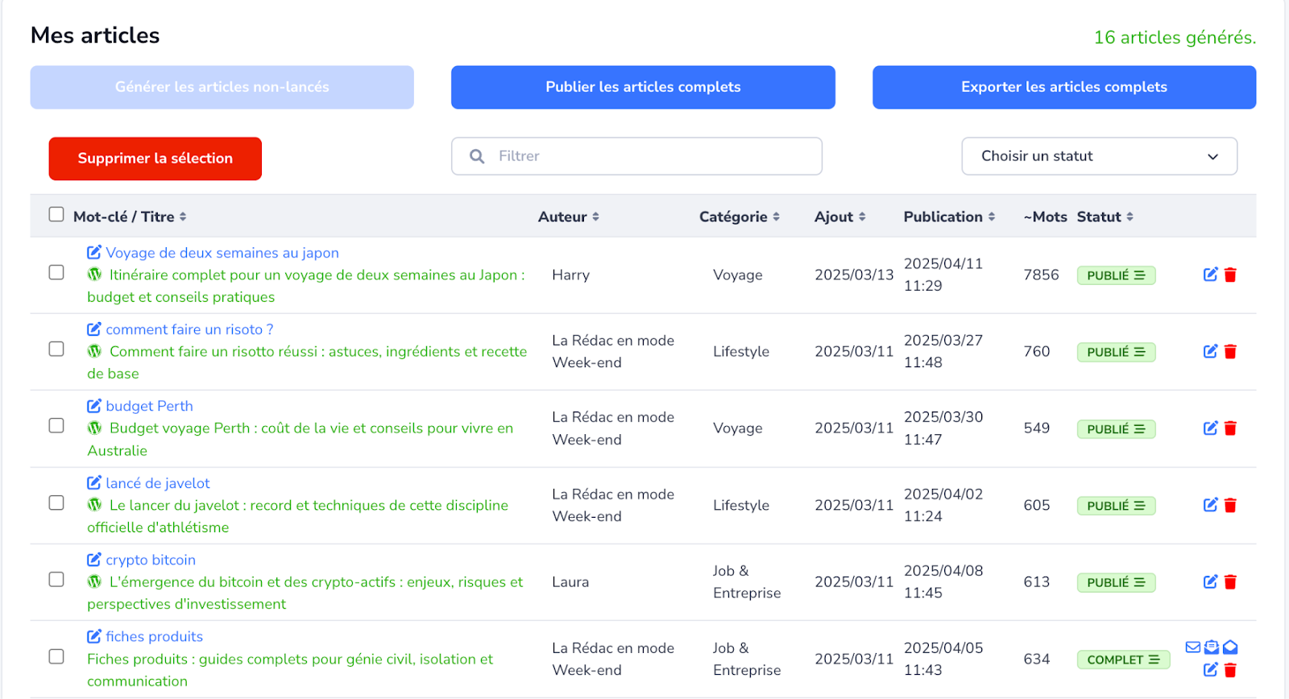Open 'Fiches produits : guides complets' title link
The height and width of the screenshot is (699, 1289).
click(x=290, y=670)
